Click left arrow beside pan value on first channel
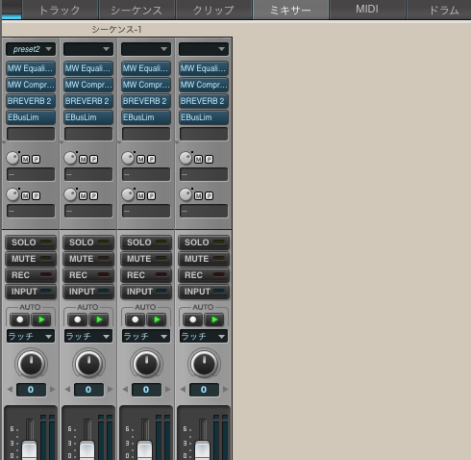The width and height of the screenshot is (471, 460). pos(10,390)
